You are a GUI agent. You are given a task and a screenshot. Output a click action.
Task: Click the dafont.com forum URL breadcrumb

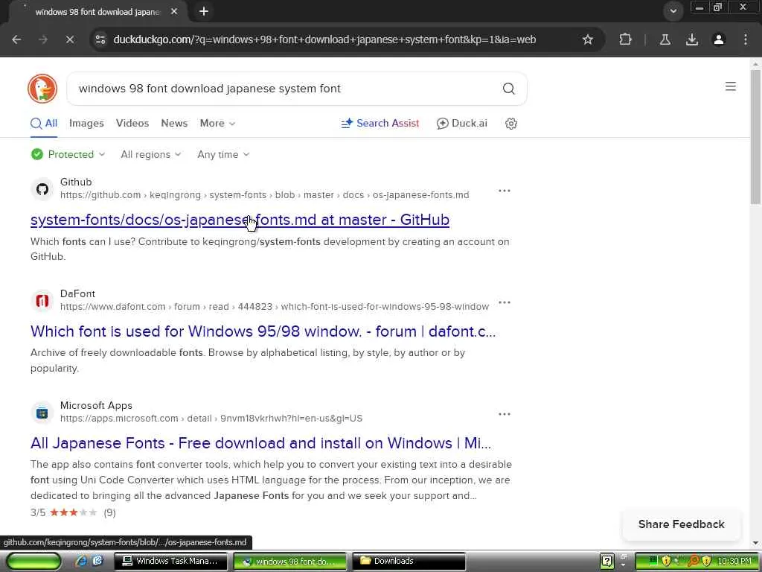[274, 307]
